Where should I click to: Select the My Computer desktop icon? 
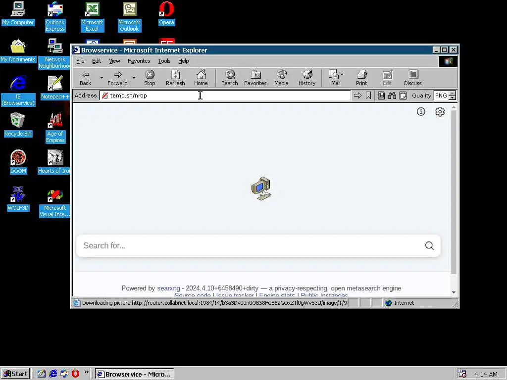tap(18, 13)
